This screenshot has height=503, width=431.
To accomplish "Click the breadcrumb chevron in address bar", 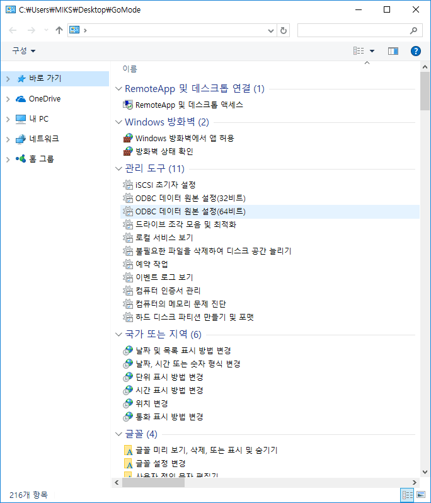I will click(85, 30).
